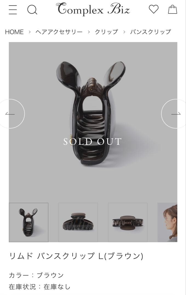Click the chevron after HOME breadcrumb
Viewport: 186px width, 295px height.
click(30, 32)
